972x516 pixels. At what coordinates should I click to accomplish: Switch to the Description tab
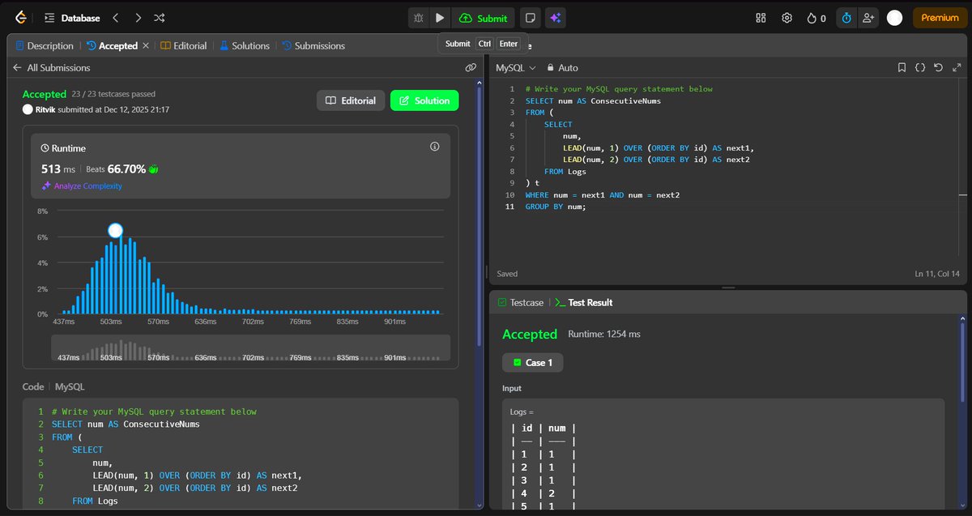[x=45, y=46]
